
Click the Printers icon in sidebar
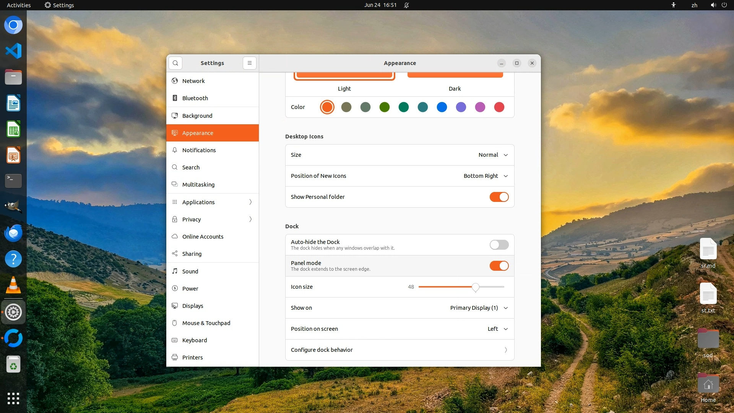coord(175,357)
